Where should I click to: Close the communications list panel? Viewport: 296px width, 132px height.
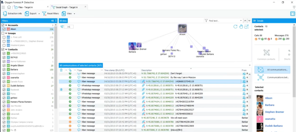pyautogui.click(x=249, y=65)
